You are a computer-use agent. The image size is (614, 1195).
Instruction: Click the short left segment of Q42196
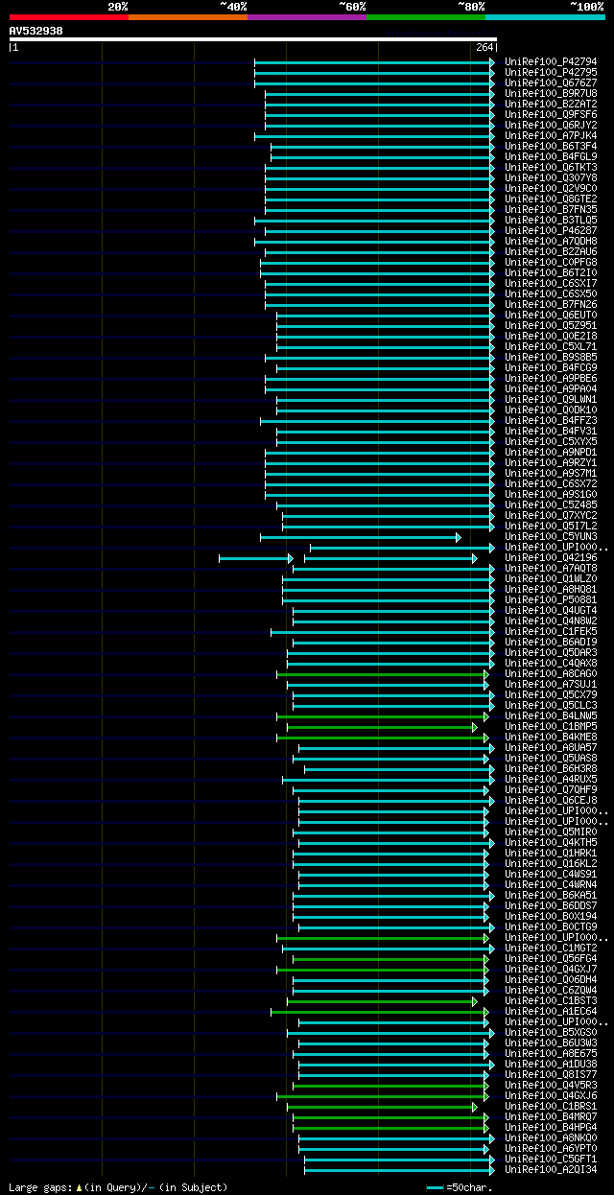256,558
